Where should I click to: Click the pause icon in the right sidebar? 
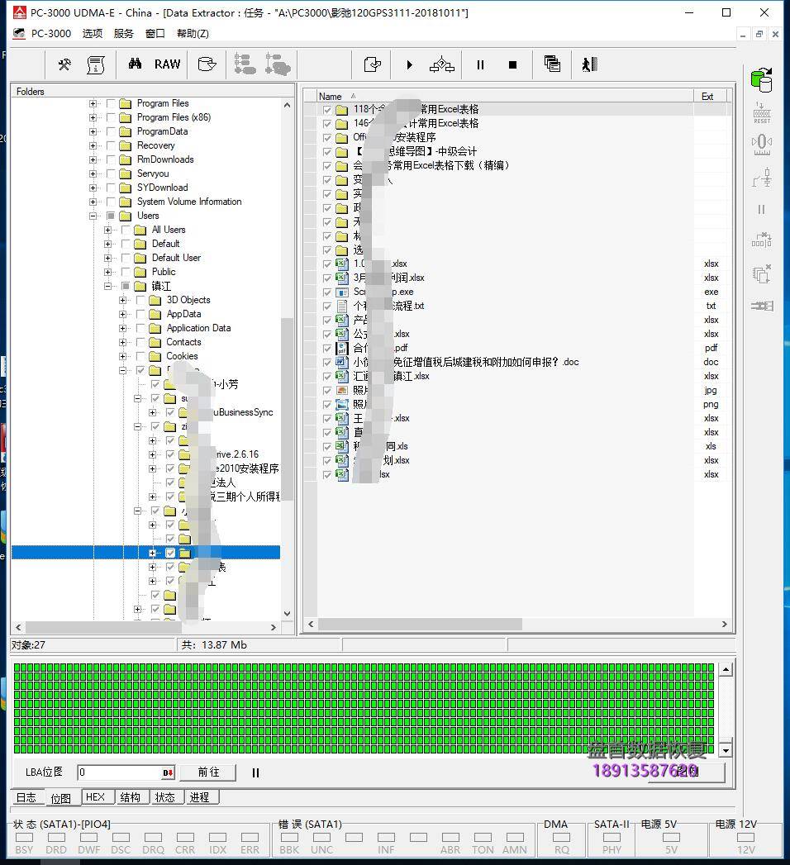[x=761, y=210]
